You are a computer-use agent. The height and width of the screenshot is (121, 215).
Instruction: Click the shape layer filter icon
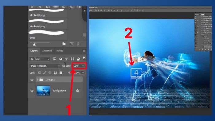72,59
